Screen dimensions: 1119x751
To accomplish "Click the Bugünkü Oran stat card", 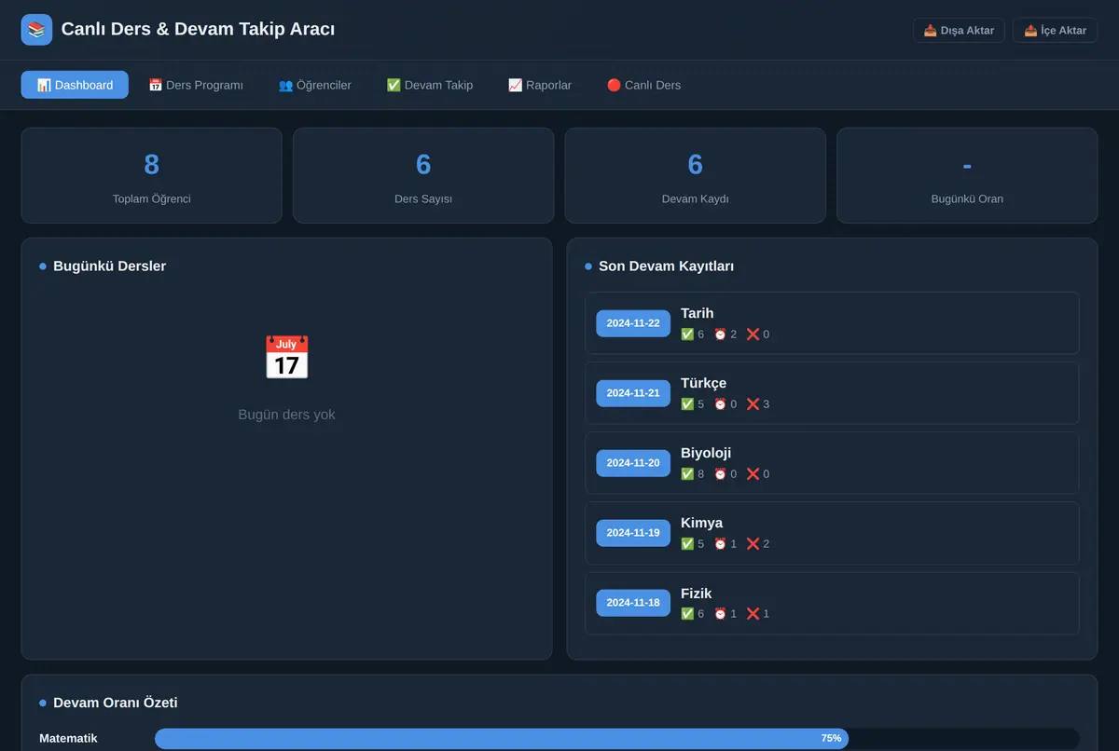I will tap(967, 175).
